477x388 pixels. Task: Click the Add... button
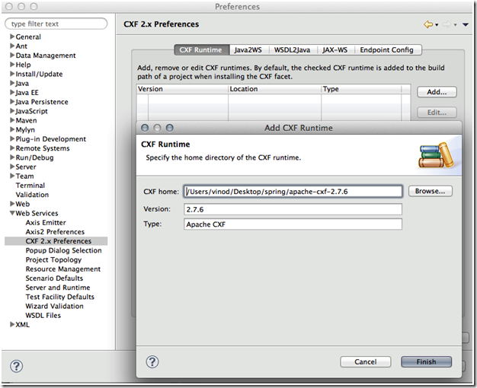coord(437,92)
